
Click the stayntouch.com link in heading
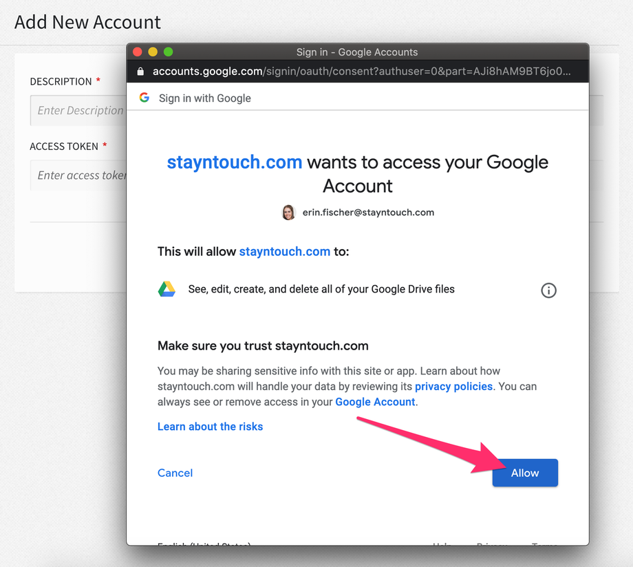(x=235, y=162)
